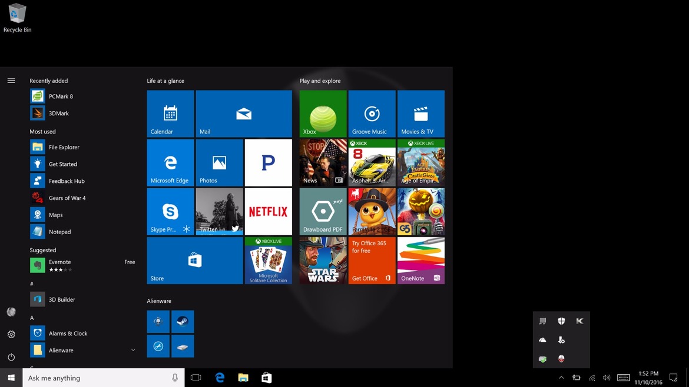Open File Explorer from the Most used list
Screen dimensions: 689x387
(84, 147)
